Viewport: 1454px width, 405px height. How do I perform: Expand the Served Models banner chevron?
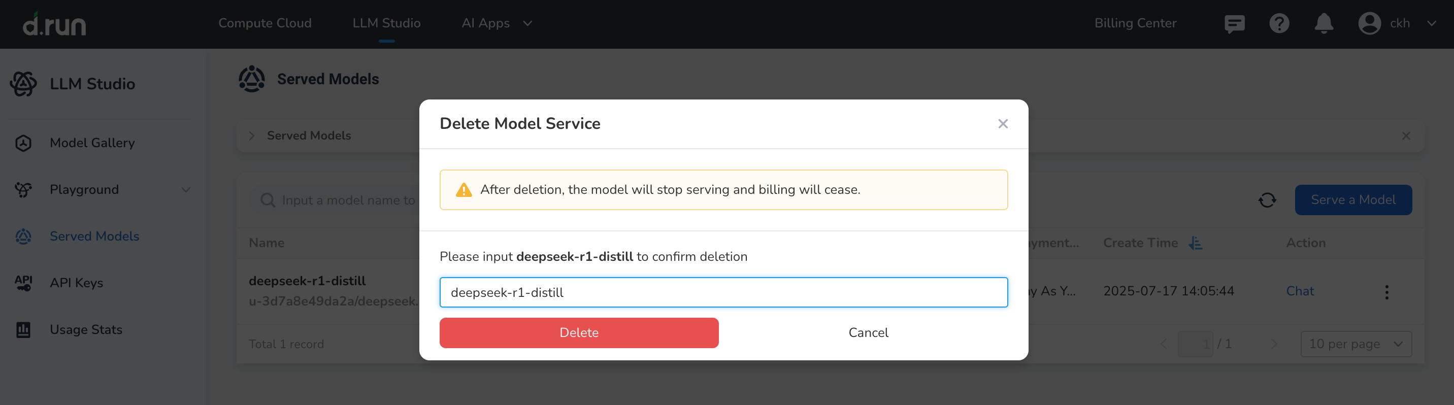click(252, 136)
